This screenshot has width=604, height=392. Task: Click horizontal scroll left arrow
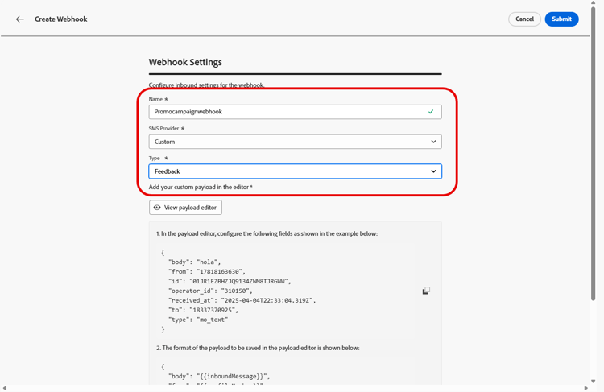(4, 388)
